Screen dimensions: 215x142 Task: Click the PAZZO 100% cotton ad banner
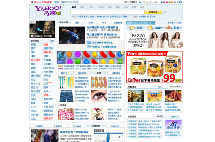(x=155, y=40)
